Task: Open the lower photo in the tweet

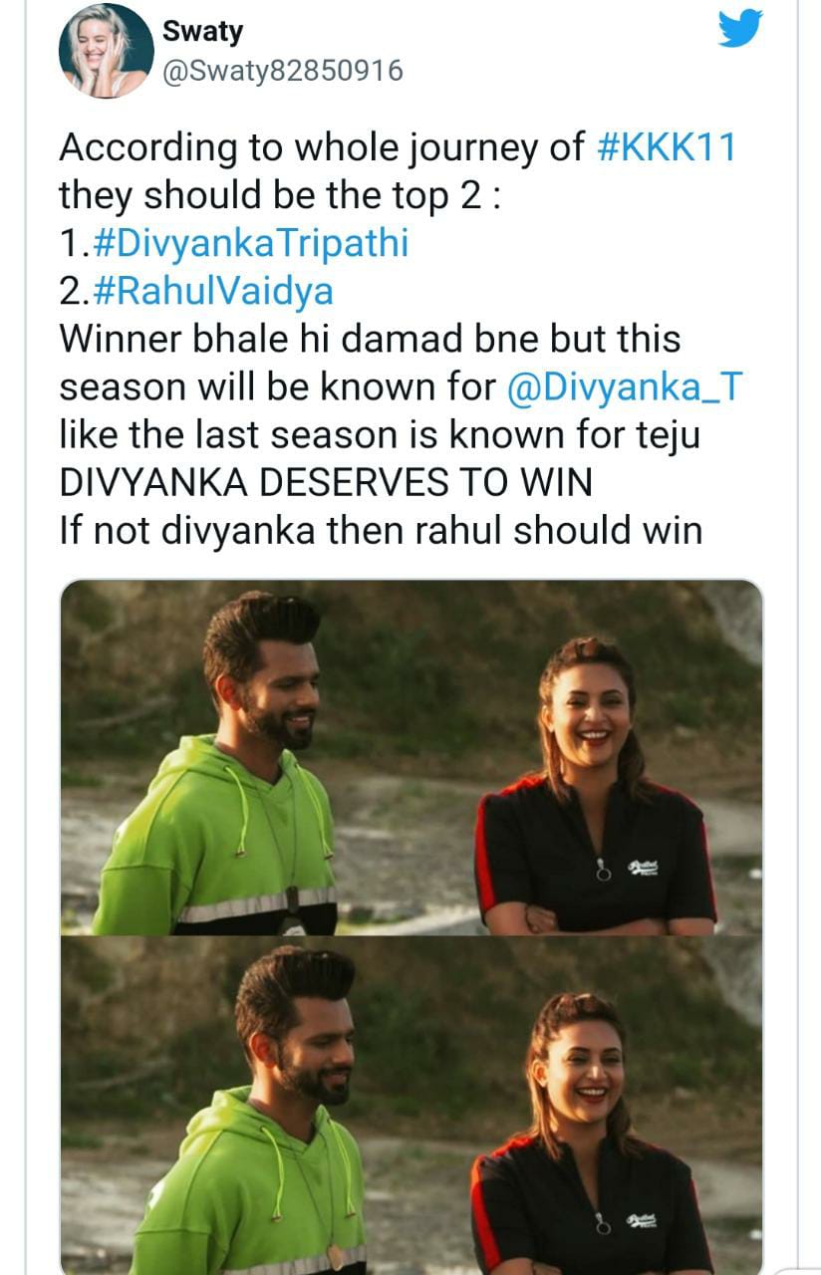Action: coord(410,1106)
